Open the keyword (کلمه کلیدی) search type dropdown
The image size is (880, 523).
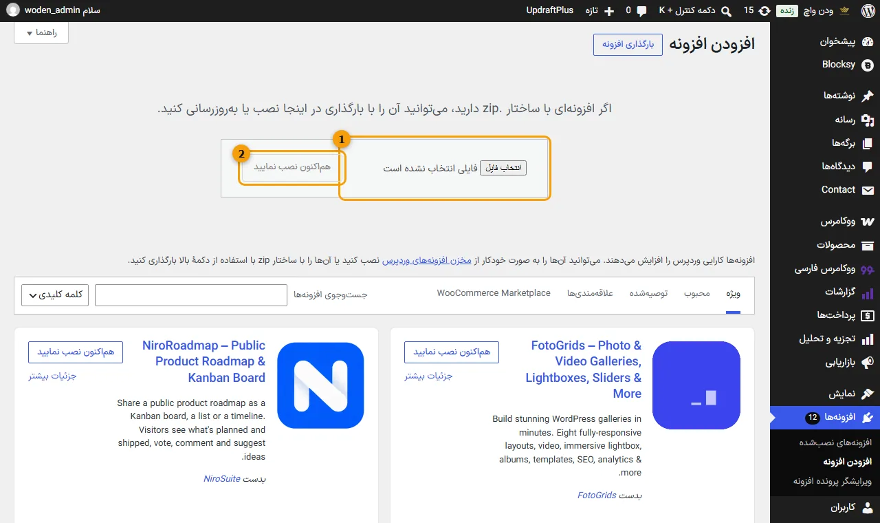[x=56, y=295]
